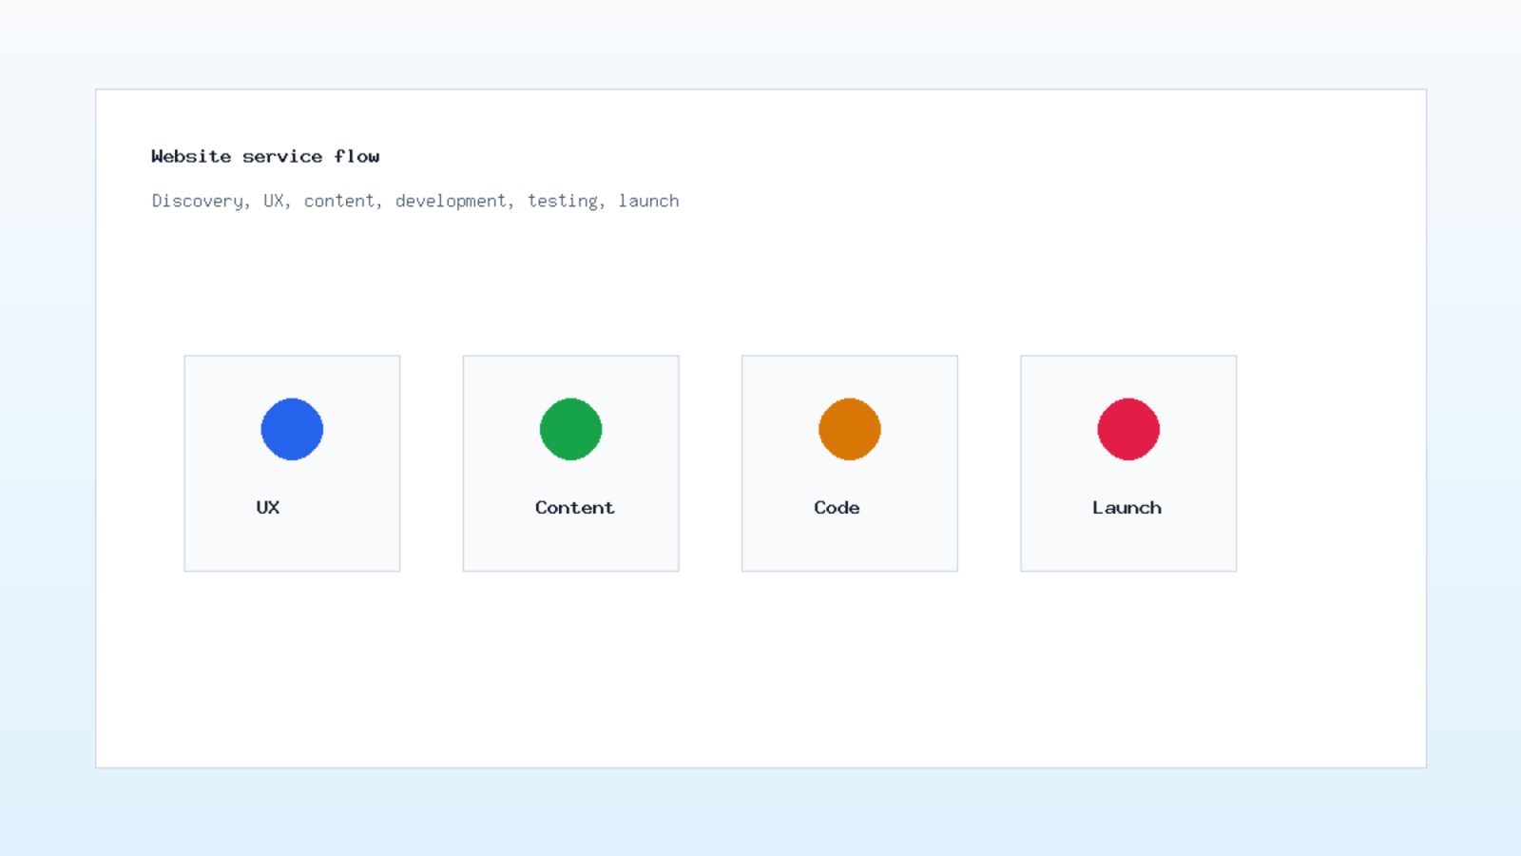Click the word Website in the heading
Viewport: 1521px width, 856px height.
tap(191, 156)
